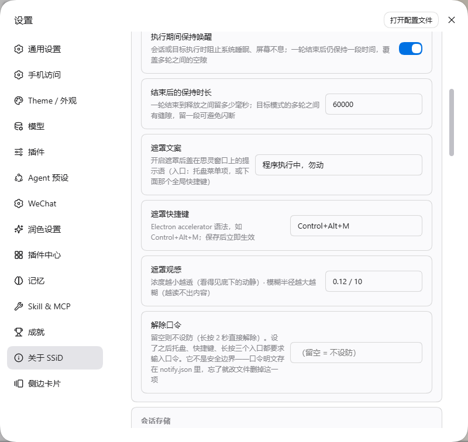The image size is (468, 442).
Task: Click the 手机访问 sidebar icon
Action: tap(19, 75)
